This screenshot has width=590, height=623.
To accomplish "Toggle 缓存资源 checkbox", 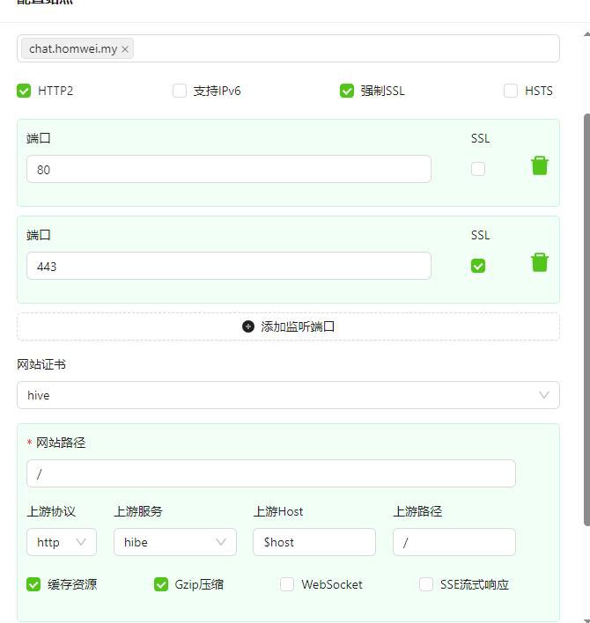I will [33, 584].
